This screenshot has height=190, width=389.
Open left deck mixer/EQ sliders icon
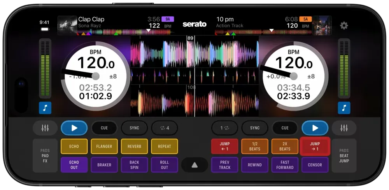point(45,128)
